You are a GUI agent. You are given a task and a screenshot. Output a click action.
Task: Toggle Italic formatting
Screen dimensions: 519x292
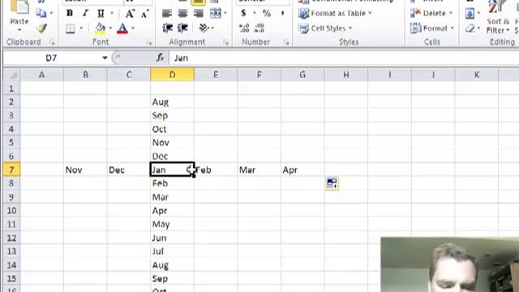[x=85, y=13]
